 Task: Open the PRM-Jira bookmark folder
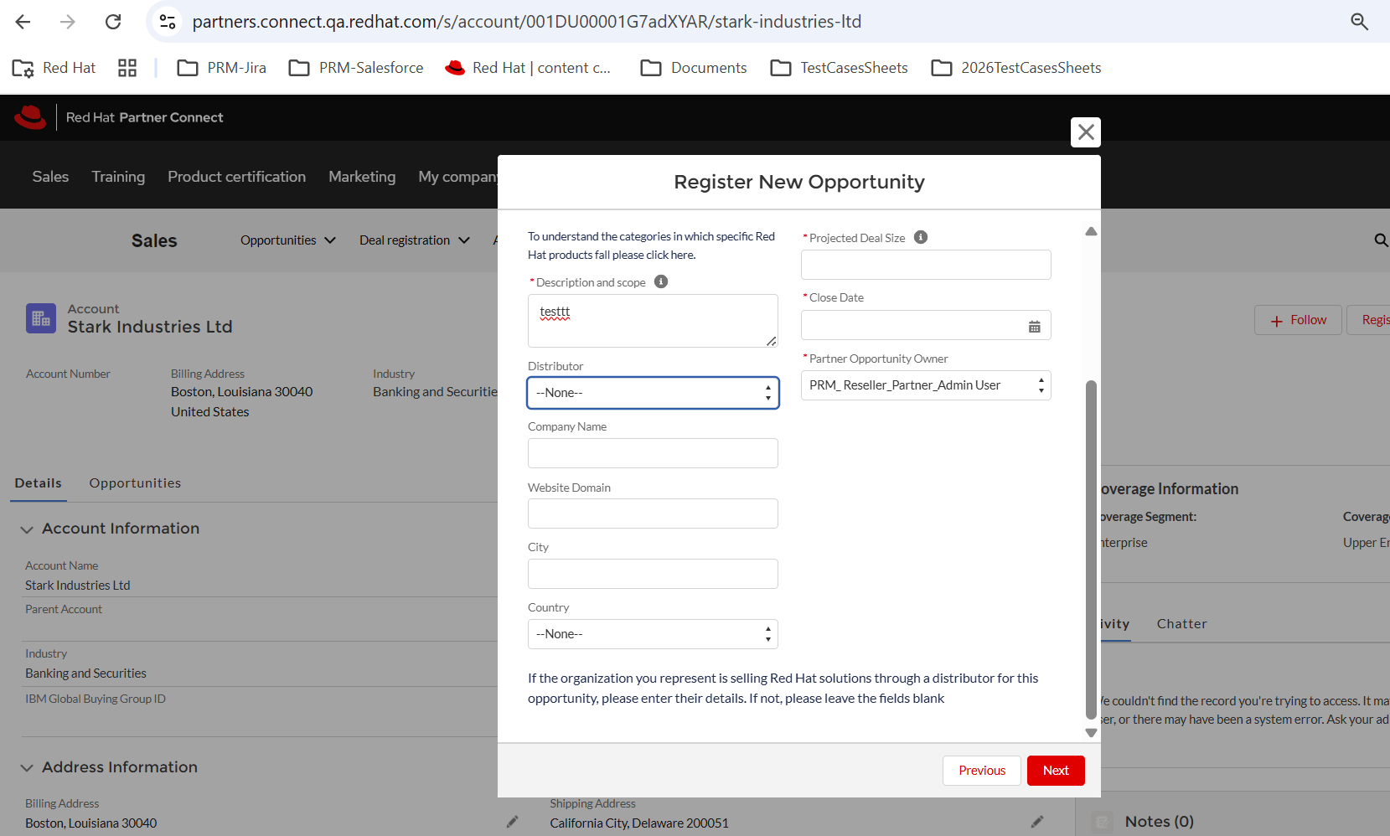coord(222,68)
